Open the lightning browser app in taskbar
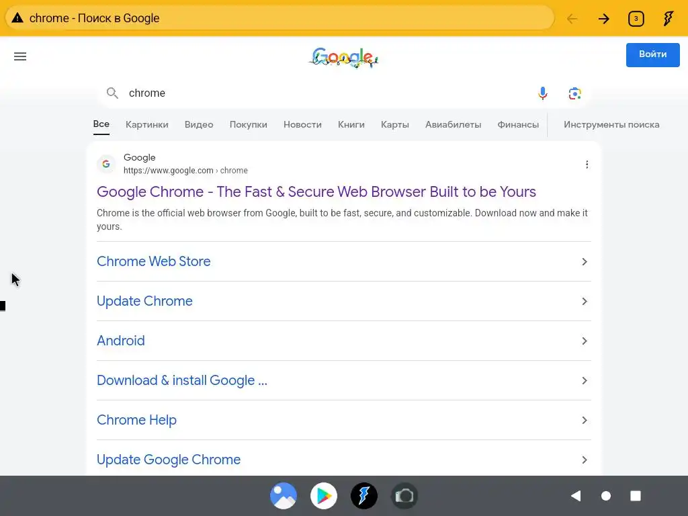Screen dimensions: 688x516 [364, 496]
